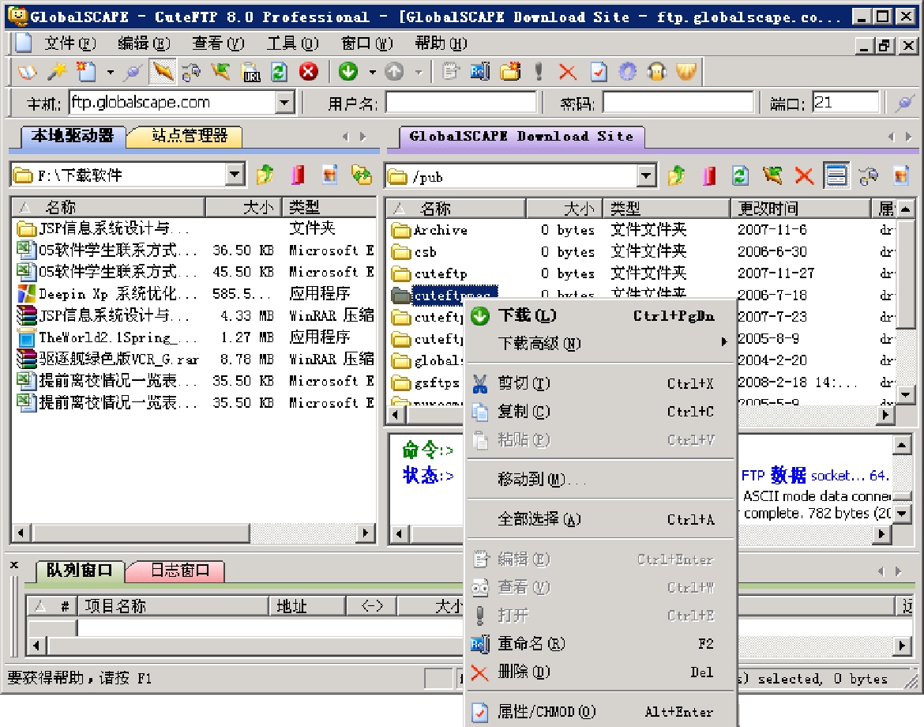Click the exclamation mark Execute icon
Screen dimensions: 924x727
point(539,73)
